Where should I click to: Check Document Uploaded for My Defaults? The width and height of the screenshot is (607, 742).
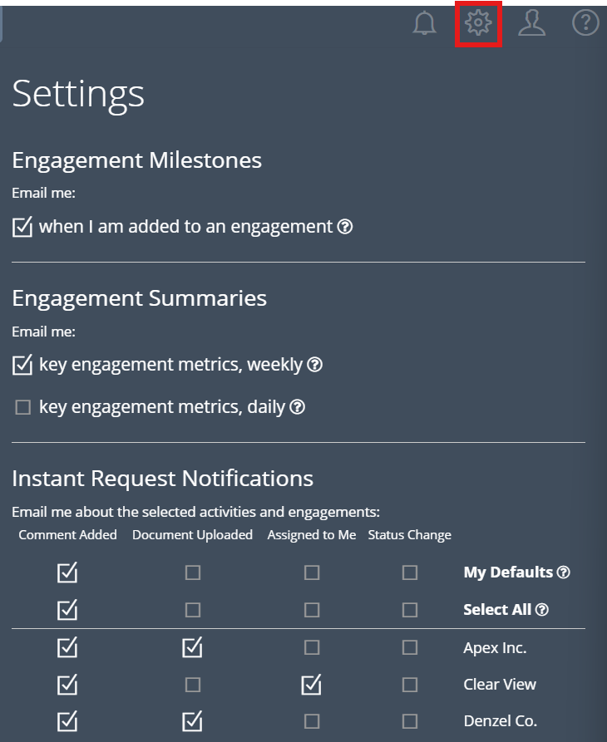pyautogui.click(x=193, y=572)
